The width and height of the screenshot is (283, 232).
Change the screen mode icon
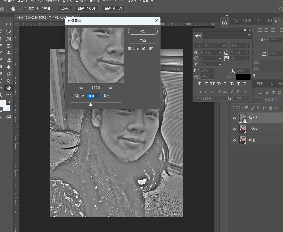click(x=9, y=117)
